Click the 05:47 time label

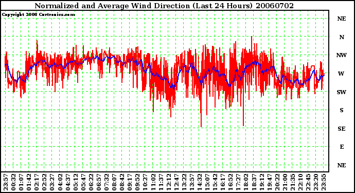(83, 182)
